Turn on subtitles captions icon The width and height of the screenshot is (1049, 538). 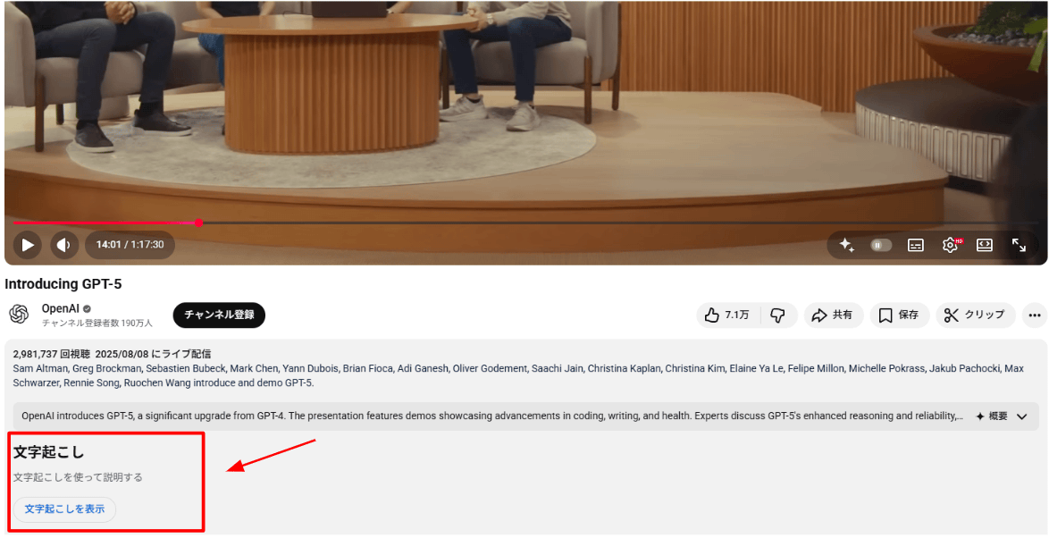(x=915, y=245)
